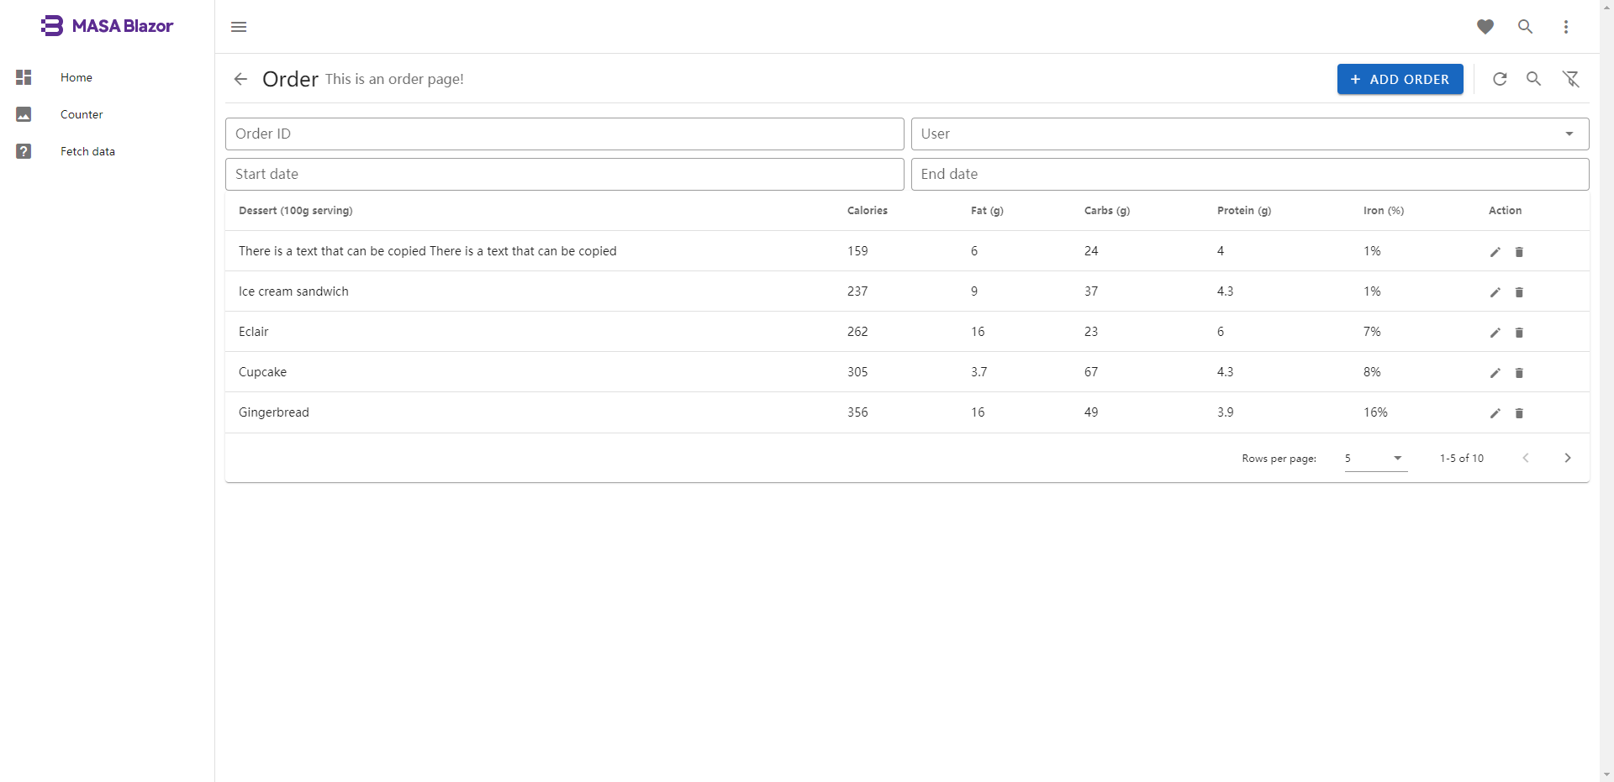The image size is (1614, 782).
Task: Go to the next page of the table
Action: coord(1568,458)
